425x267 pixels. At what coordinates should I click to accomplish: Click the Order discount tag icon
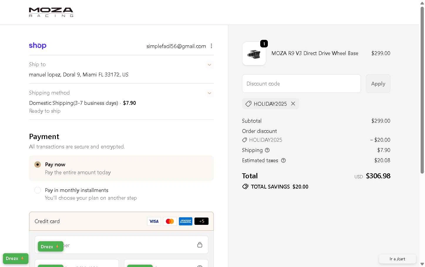pos(244,140)
